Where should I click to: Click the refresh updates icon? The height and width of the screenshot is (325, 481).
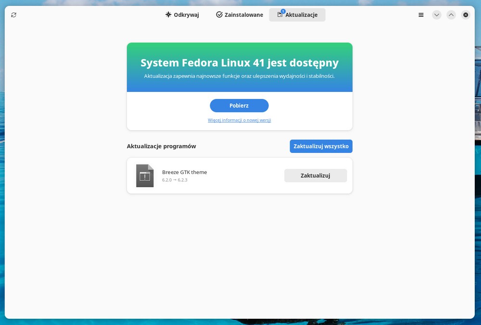click(x=13, y=15)
